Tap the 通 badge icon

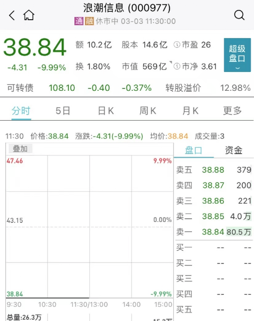(x=79, y=21)
